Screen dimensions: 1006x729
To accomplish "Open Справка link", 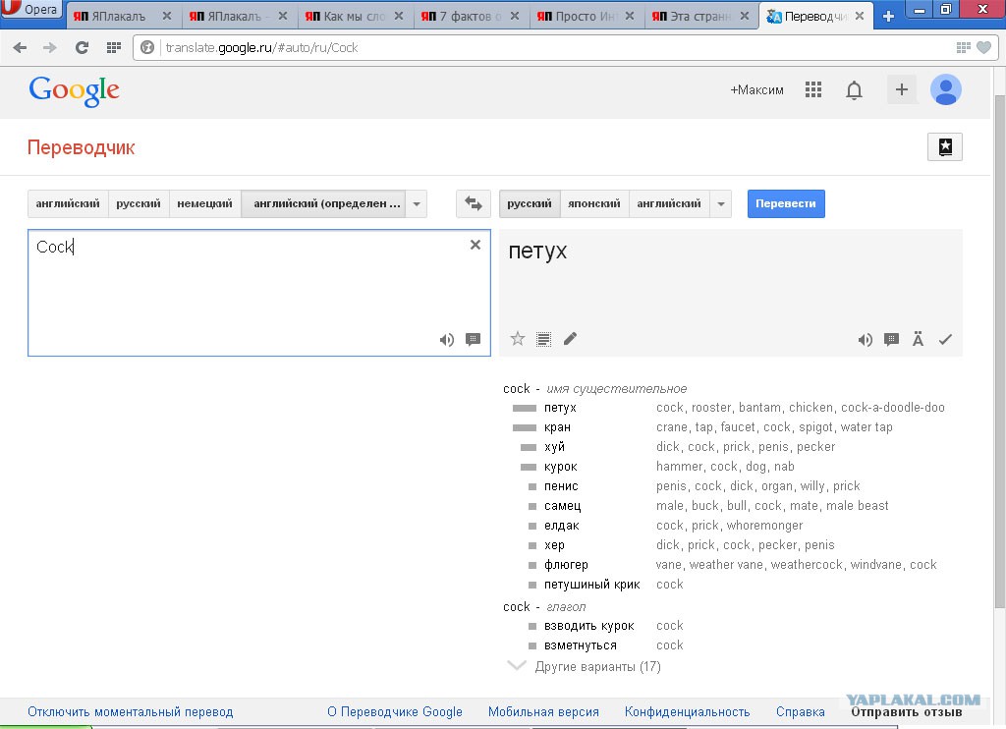I will 800,711.
